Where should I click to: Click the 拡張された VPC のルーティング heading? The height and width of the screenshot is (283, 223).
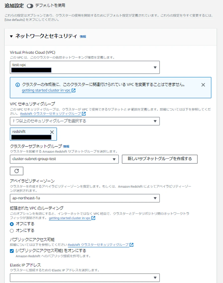37,208
